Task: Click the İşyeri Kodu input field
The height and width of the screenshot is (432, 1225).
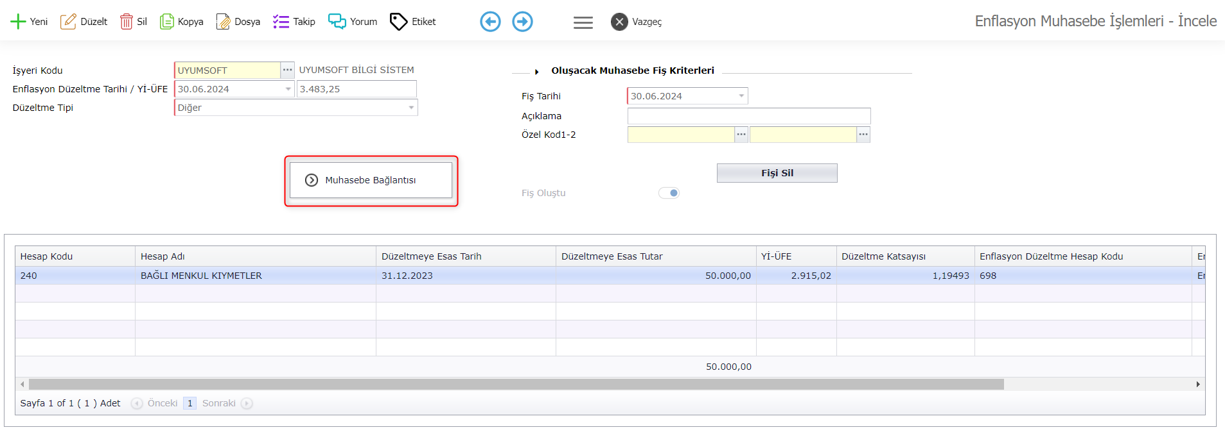Action: point(227,70)
